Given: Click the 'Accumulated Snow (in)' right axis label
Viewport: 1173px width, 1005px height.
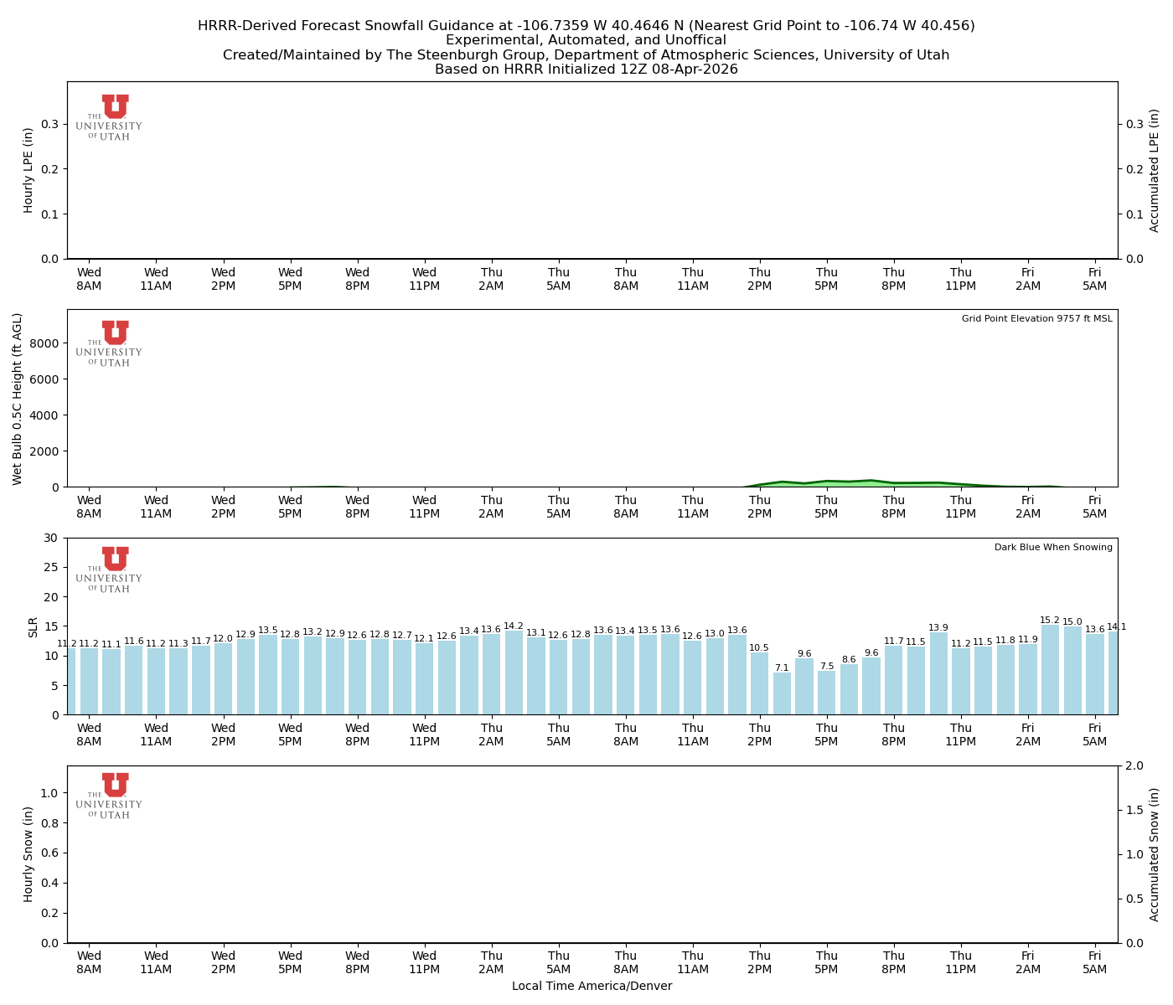Looking at the screenshot, I should [x=1155, y=854].
